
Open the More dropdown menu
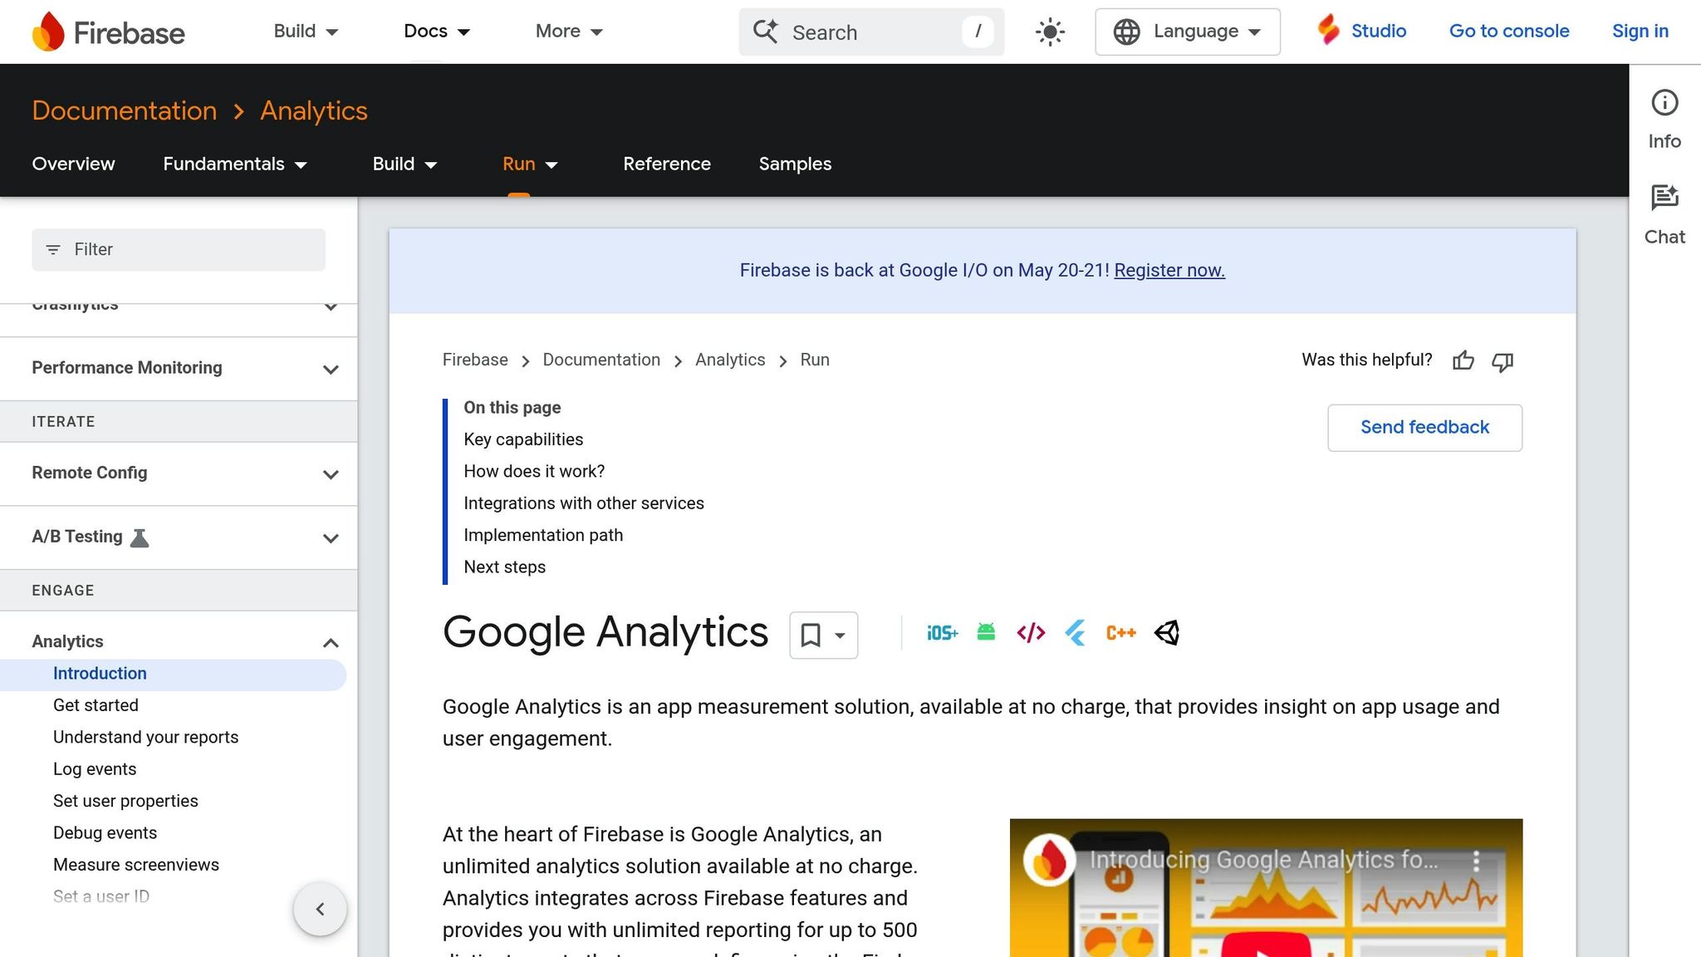(569, 31)
